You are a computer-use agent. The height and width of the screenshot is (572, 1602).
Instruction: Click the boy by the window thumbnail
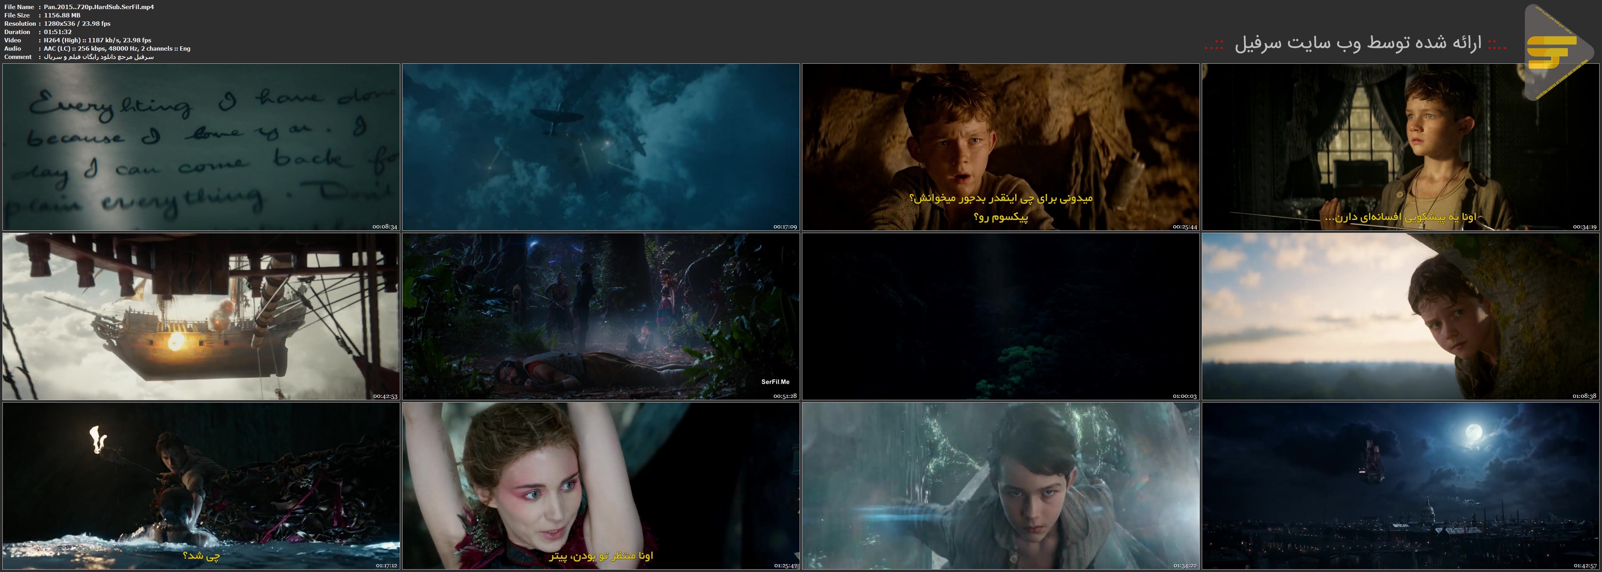click(1400, 147)
